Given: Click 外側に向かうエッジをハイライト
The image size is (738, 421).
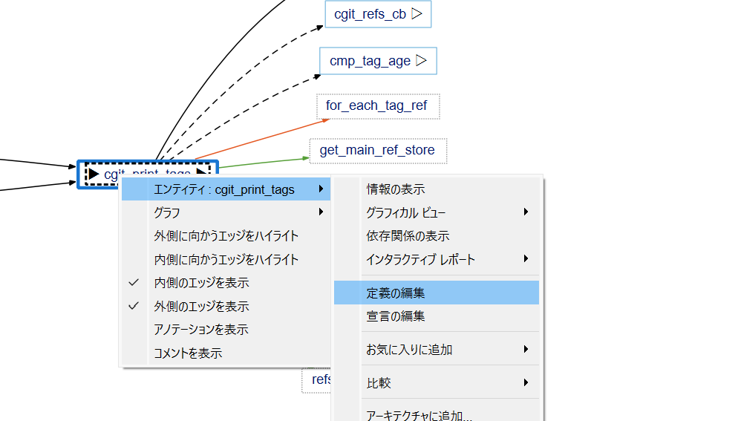Looking at the screenshot, I should click(x=226, y=236).
